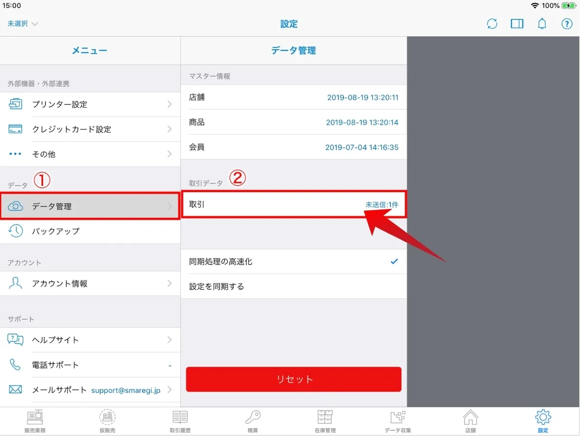This screenshot has width=581, height=436.
Task: Open 販売業務 register tab
Action: pyautogui.click(x=35, y=421)
